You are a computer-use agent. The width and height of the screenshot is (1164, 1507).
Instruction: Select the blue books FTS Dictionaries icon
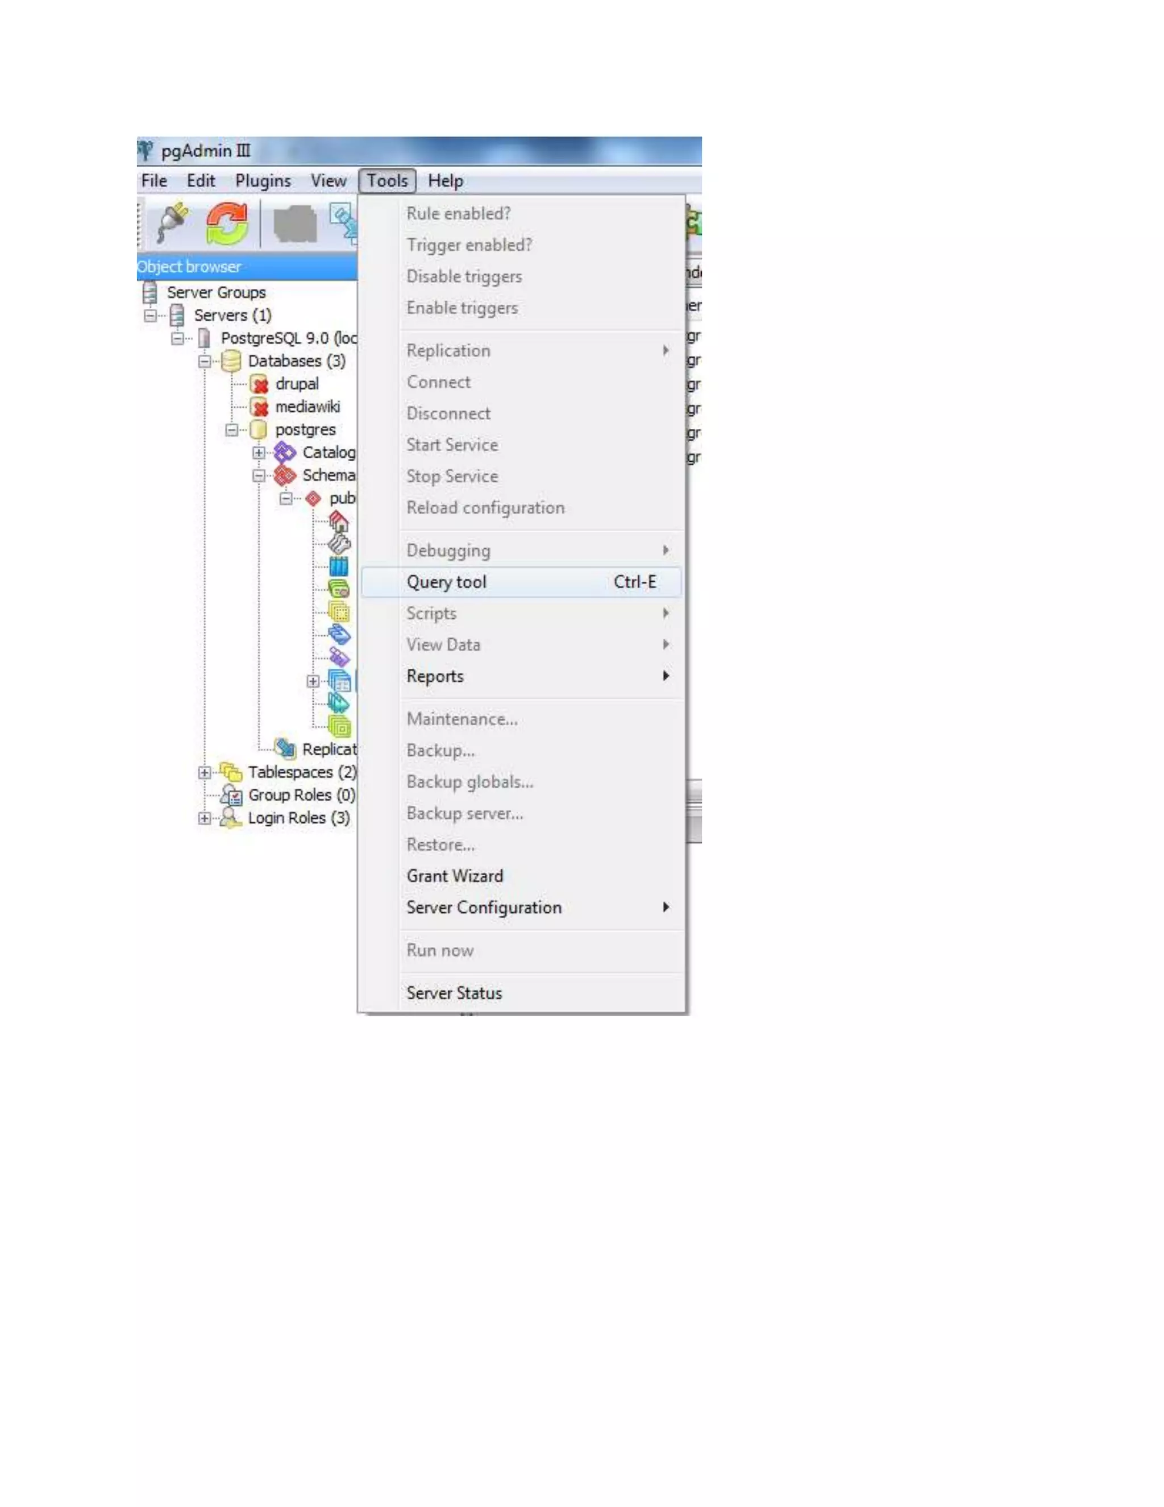[x=339, y=566]
